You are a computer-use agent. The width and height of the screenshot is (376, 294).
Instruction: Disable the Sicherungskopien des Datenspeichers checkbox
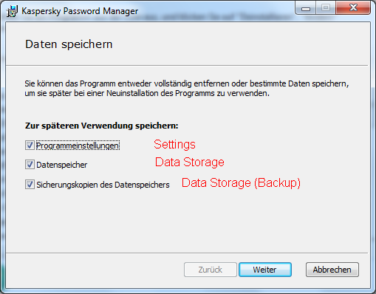(30, 185)
